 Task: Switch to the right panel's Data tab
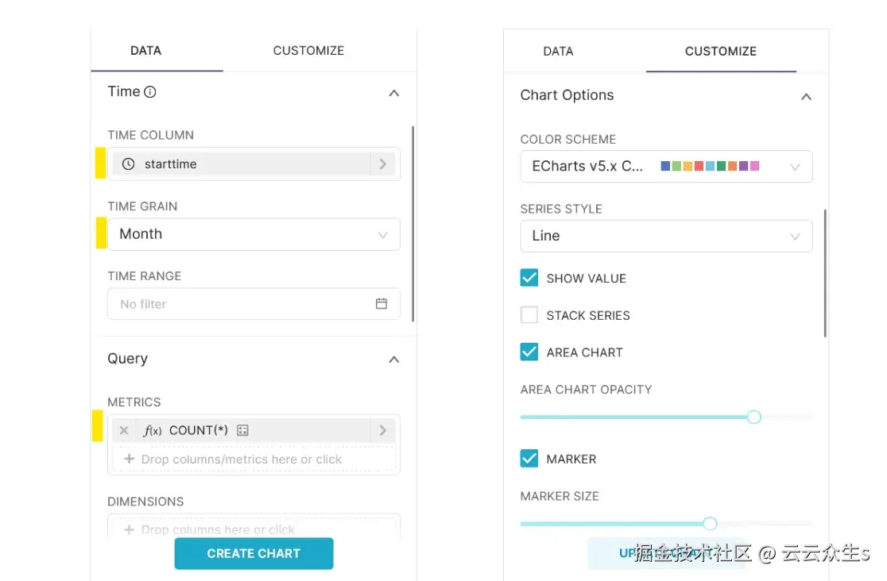click(558, 52)
